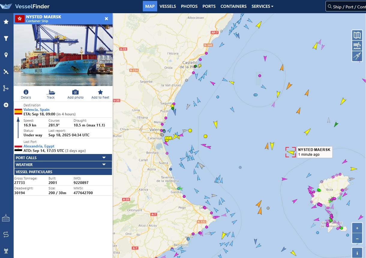The height and width of the screenshot is (258, 366).
Task: Click the Egypt flag beside Last Port
Action: pyautogui.click(x=18, y=148)
